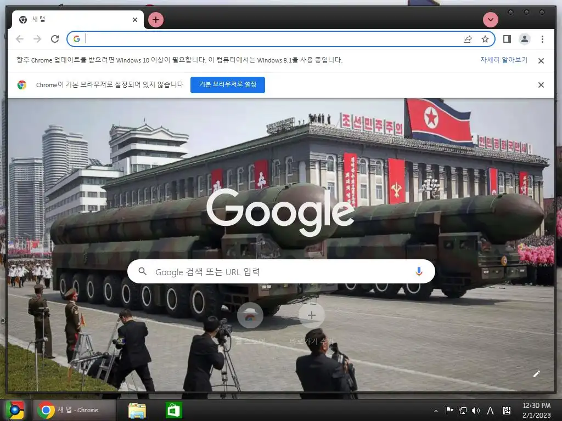Share this page via the share icon
Screen dimensions: 562x421
pos(468,39)
